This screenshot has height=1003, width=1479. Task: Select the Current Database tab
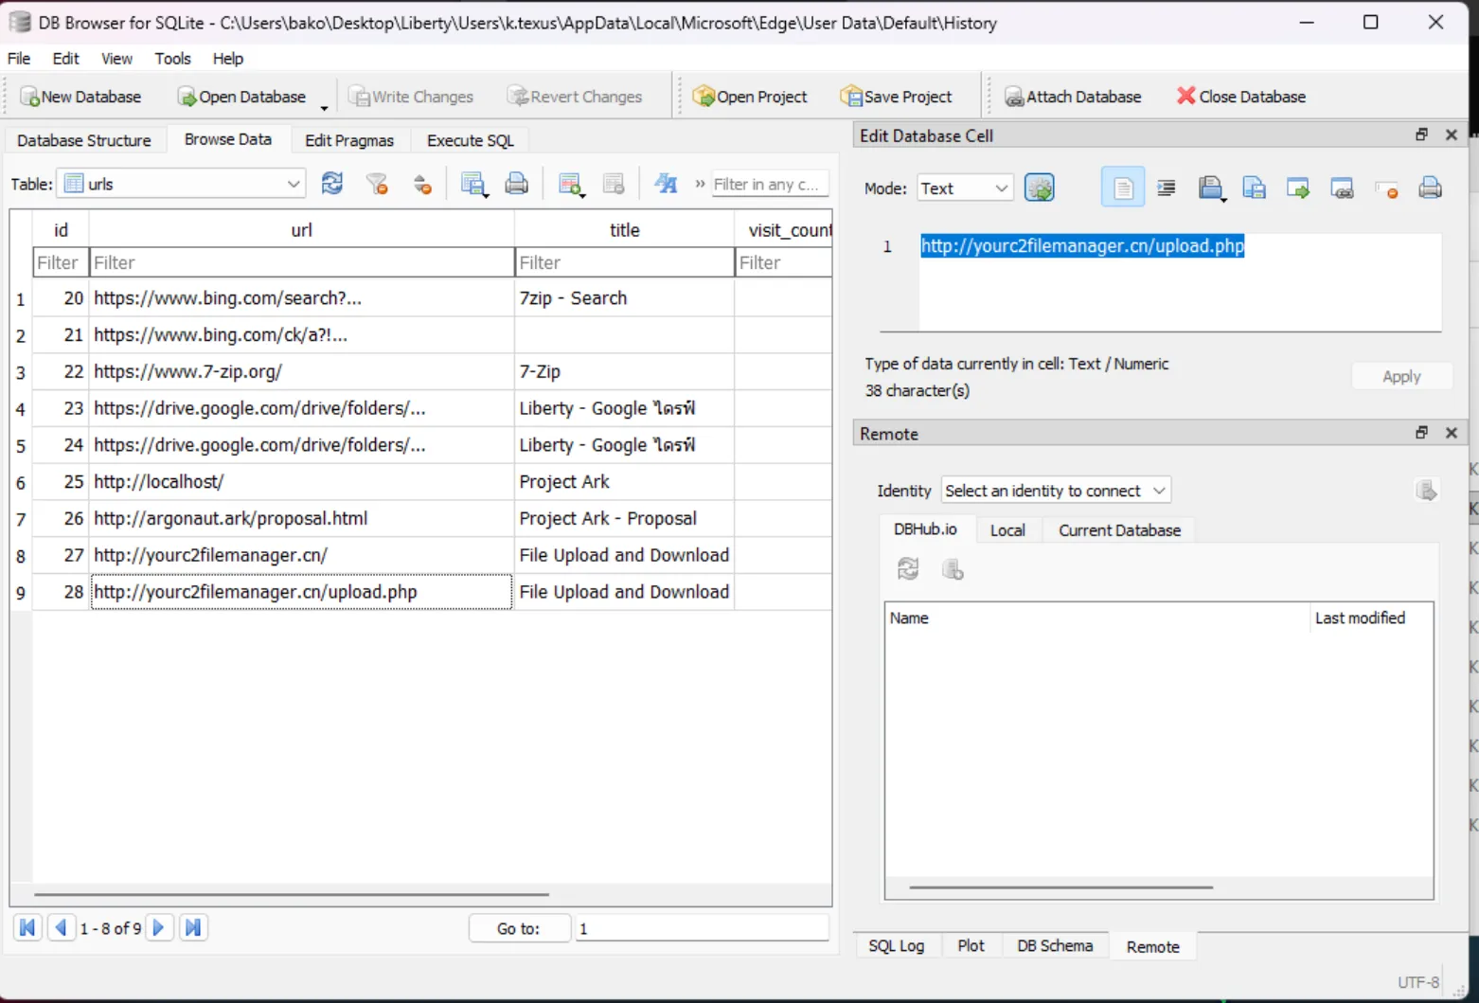pos(1119,530)
